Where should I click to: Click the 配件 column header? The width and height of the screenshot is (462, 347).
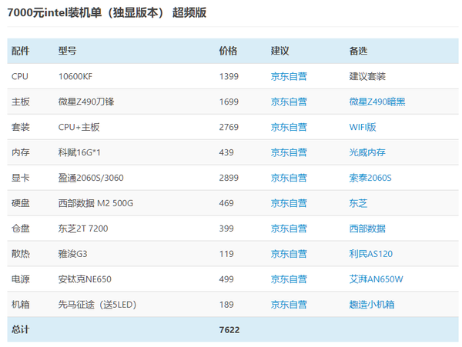[x=20, y=51]
